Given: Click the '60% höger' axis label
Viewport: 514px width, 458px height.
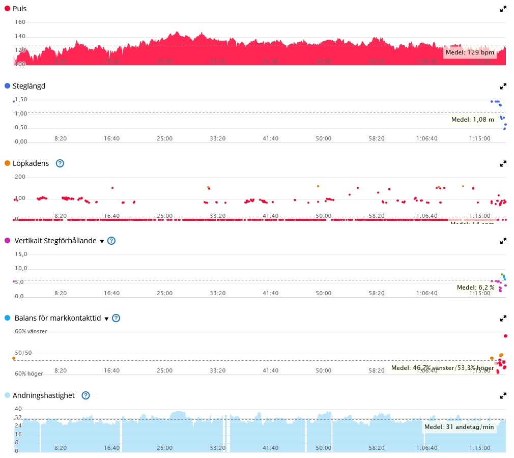Looking at the screenshot, I should pos(29,374).
